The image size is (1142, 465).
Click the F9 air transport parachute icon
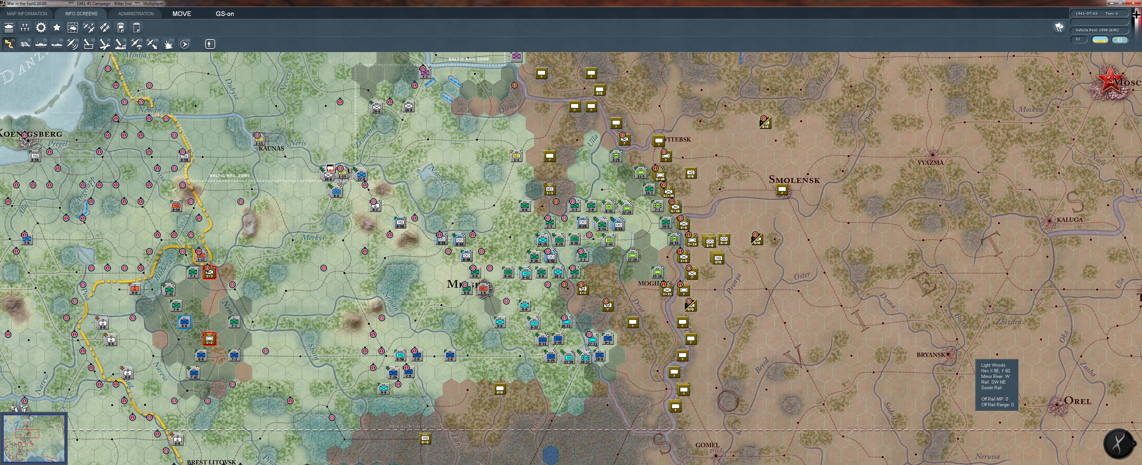[136, 44]
